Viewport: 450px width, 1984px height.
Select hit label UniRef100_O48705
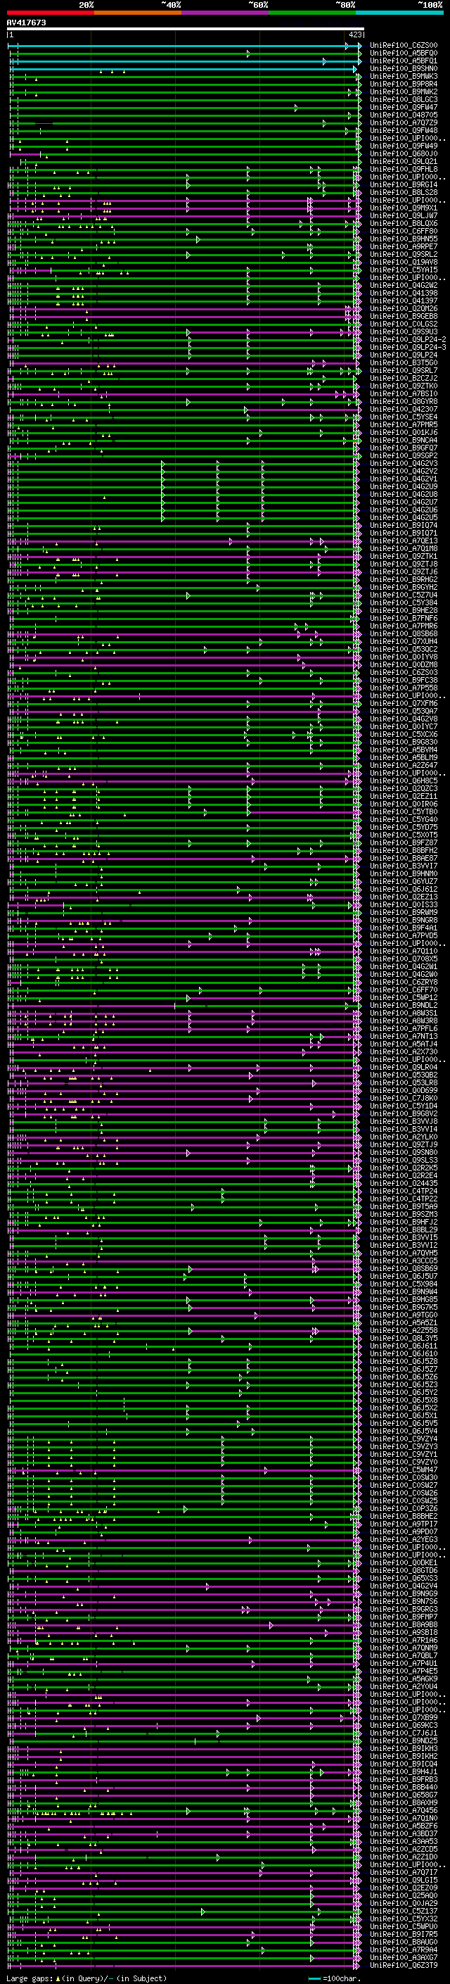coord(404,115)
